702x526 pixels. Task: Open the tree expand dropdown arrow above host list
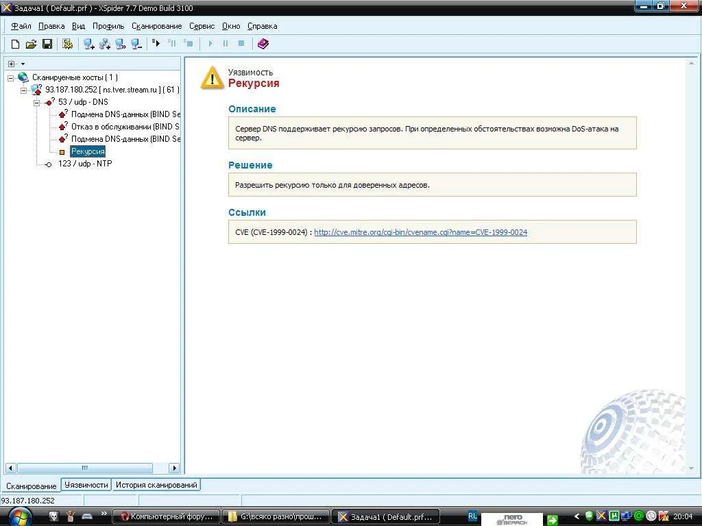pyautogui.click(x=23, y=64)
